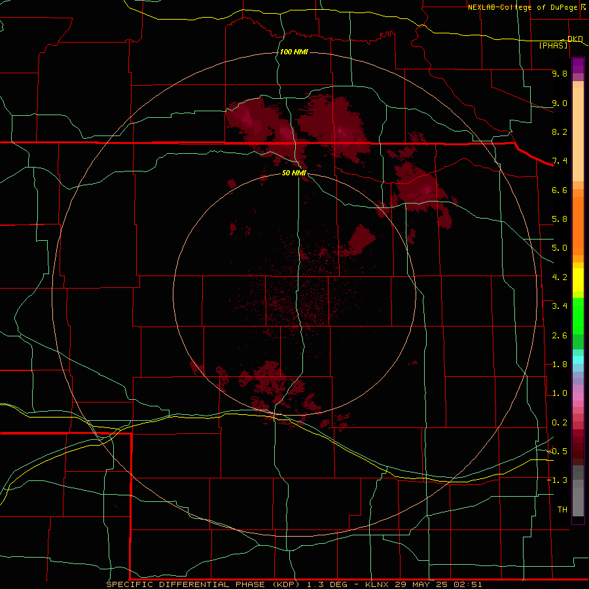Click the TH label on the color scale
589x589 pixels.
click(x=562, y=510)
